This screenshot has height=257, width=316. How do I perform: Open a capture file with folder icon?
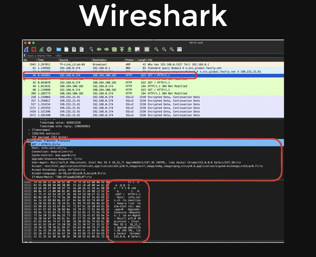pyautogui.click(x=59, y=49)
